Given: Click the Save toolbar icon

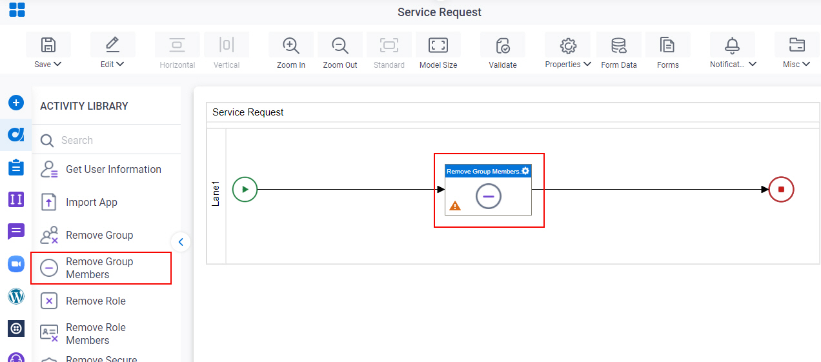Looking at the screenshot, I should coord(48,45).
